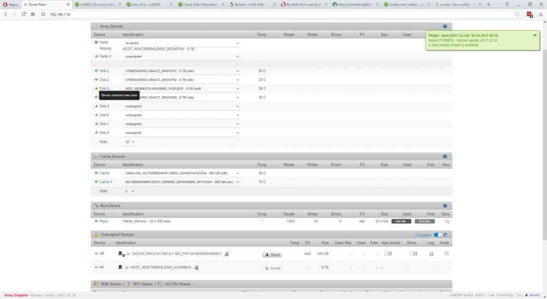Open the Cache device link

click(104, 173)
